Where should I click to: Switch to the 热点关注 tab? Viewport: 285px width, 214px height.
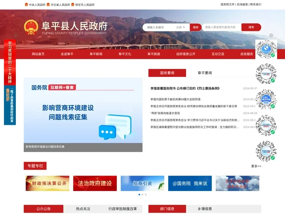tap(83, 209)
